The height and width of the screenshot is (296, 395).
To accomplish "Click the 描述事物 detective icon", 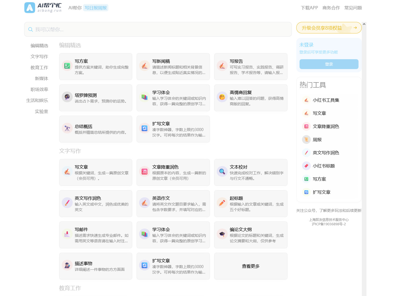I will tap(67, 265).
